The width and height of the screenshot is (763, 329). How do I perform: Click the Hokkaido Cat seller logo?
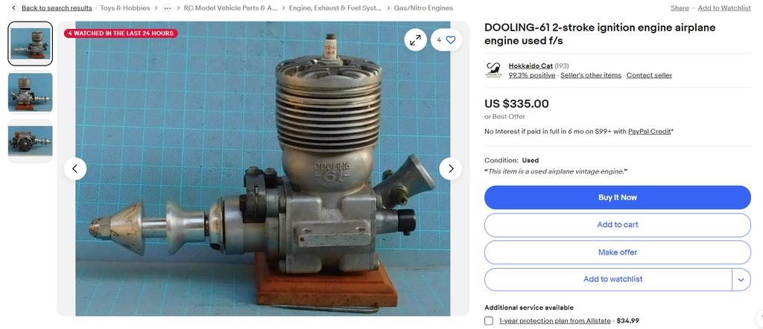click(x=493, y=70)
